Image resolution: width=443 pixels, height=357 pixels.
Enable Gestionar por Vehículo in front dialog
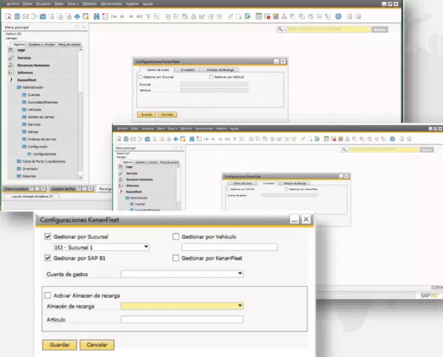click(176, 237)
